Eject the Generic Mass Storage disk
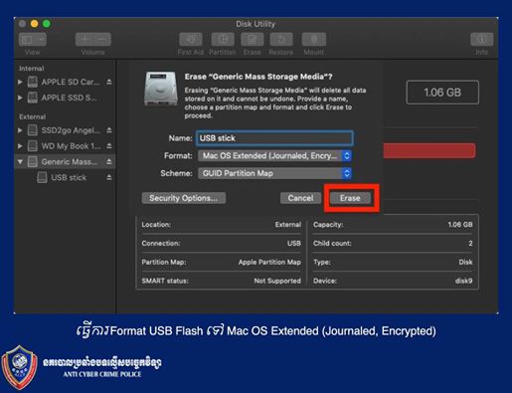512x393 pixels. [109, 162]
